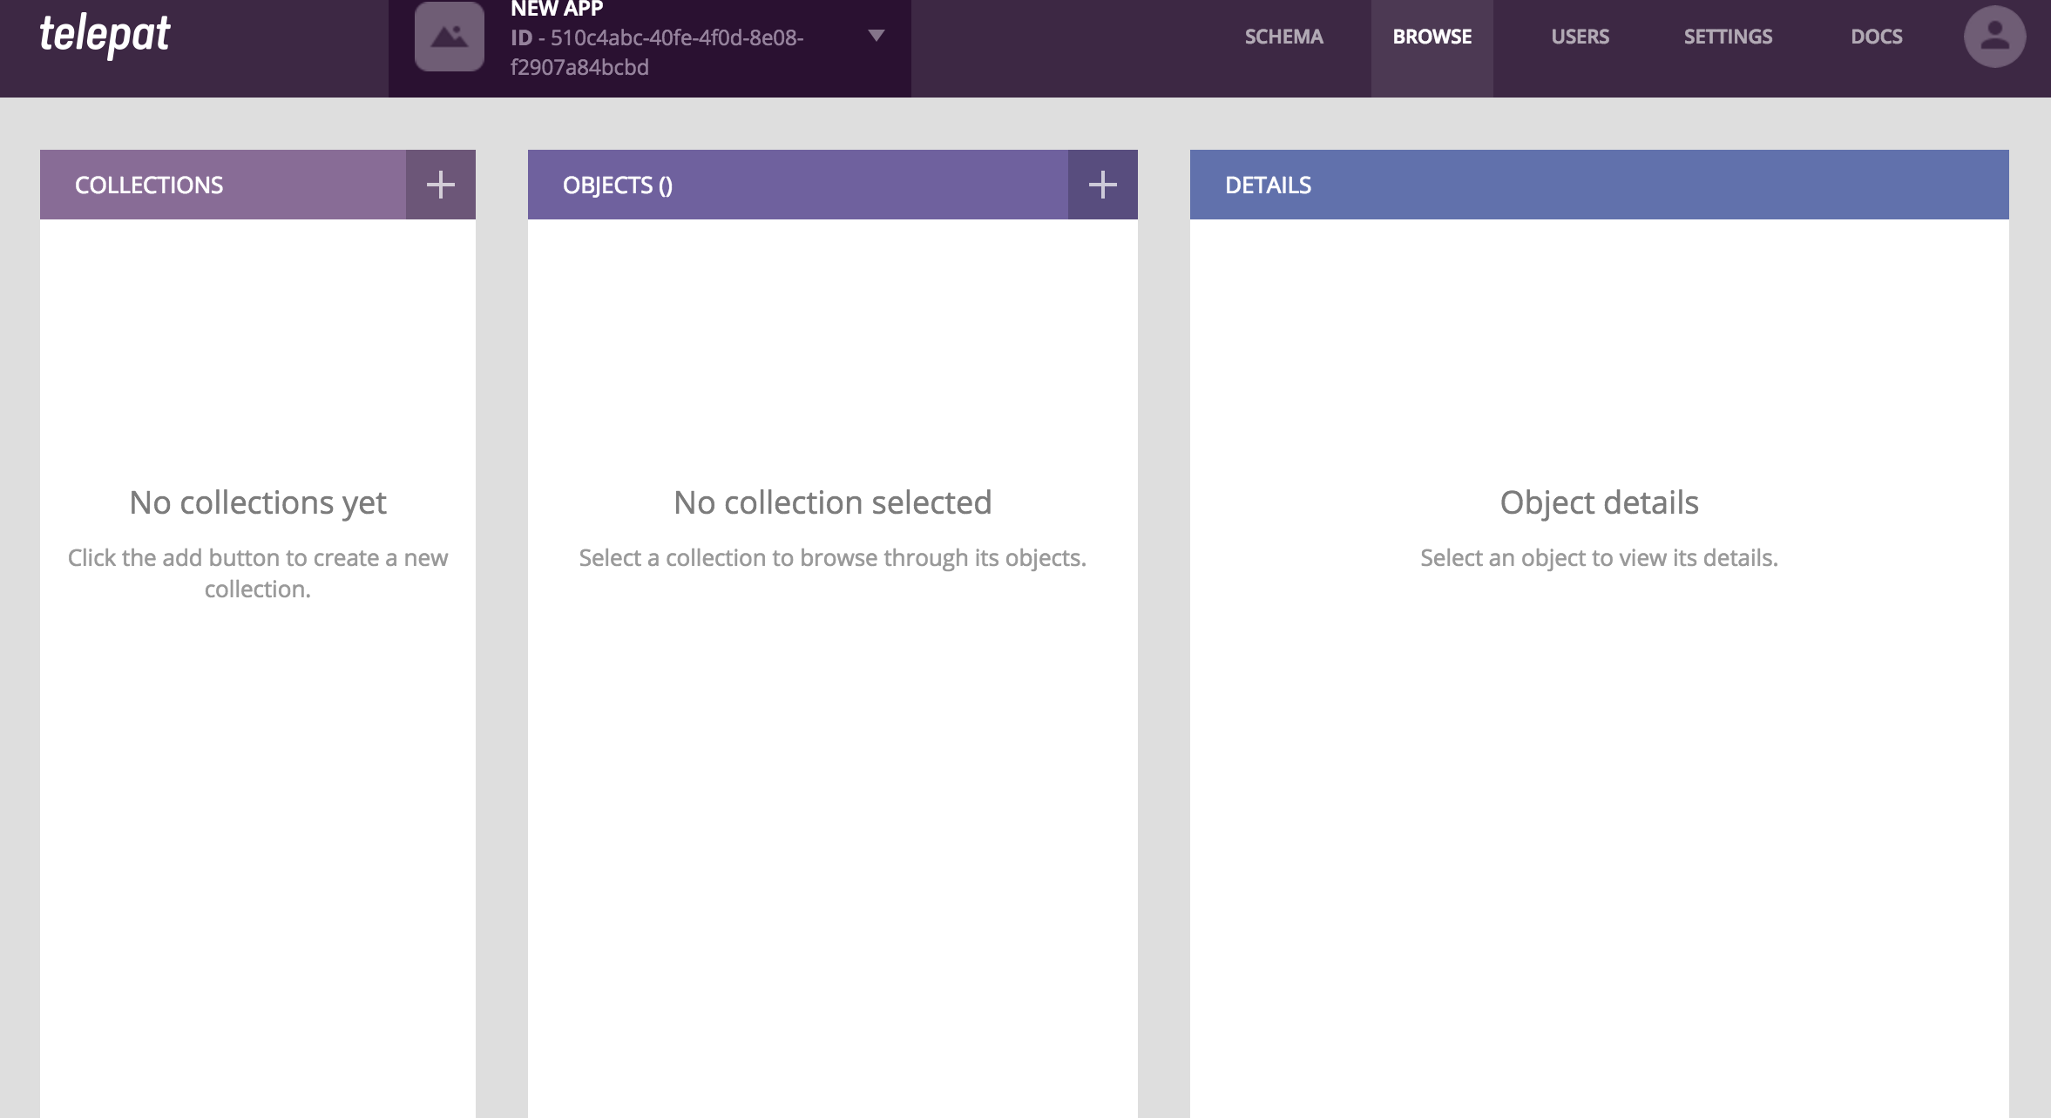
Task: Click the Collections panel header
Action: [149, 185]
